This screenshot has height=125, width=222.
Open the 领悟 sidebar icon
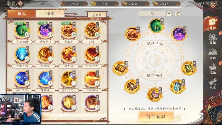pyautogui.click(x=213, y=38)
